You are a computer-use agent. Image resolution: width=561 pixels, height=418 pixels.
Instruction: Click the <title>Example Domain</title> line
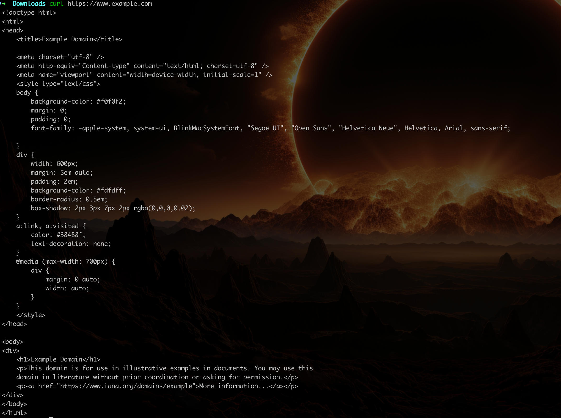(69, 39)
